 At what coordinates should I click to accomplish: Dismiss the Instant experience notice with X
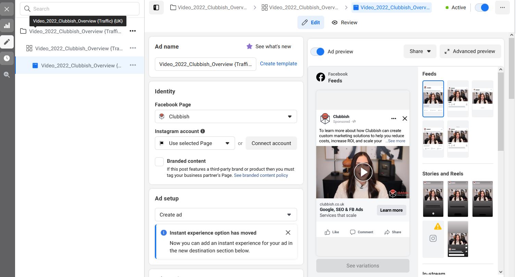coord(288,233)
